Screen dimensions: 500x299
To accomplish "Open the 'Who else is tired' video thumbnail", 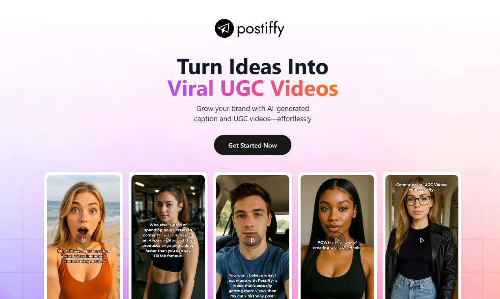I will (x=168, y=237).
